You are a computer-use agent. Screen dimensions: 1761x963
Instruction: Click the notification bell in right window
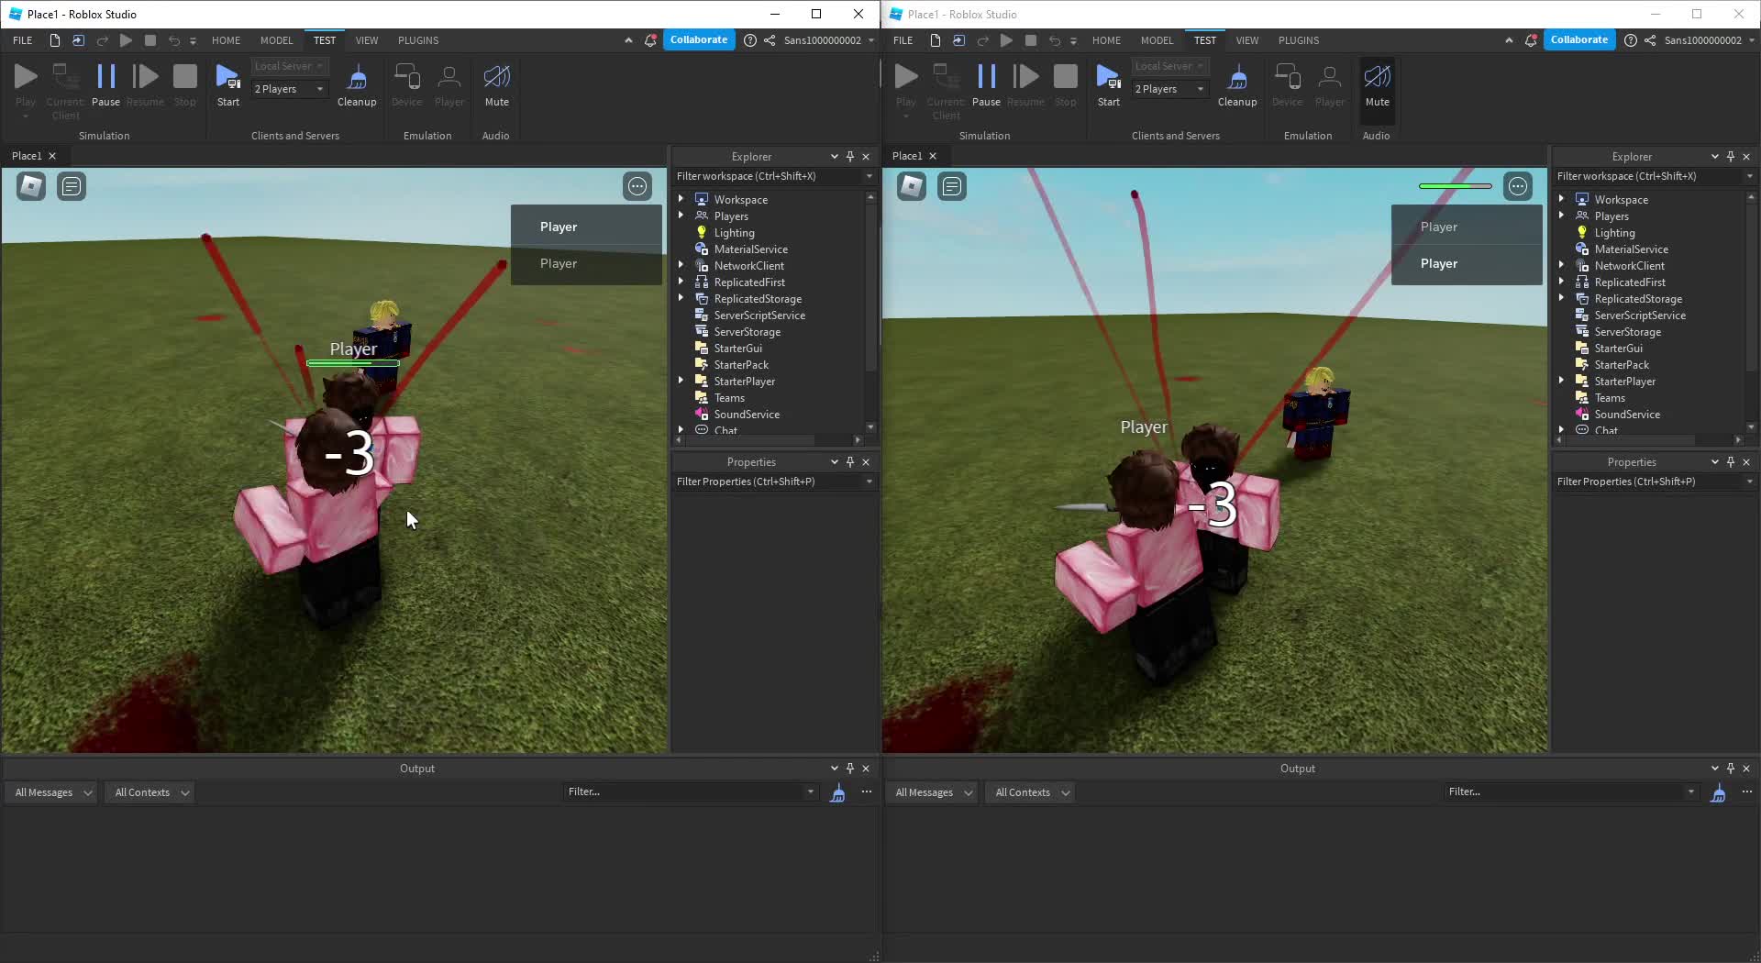1531,40
